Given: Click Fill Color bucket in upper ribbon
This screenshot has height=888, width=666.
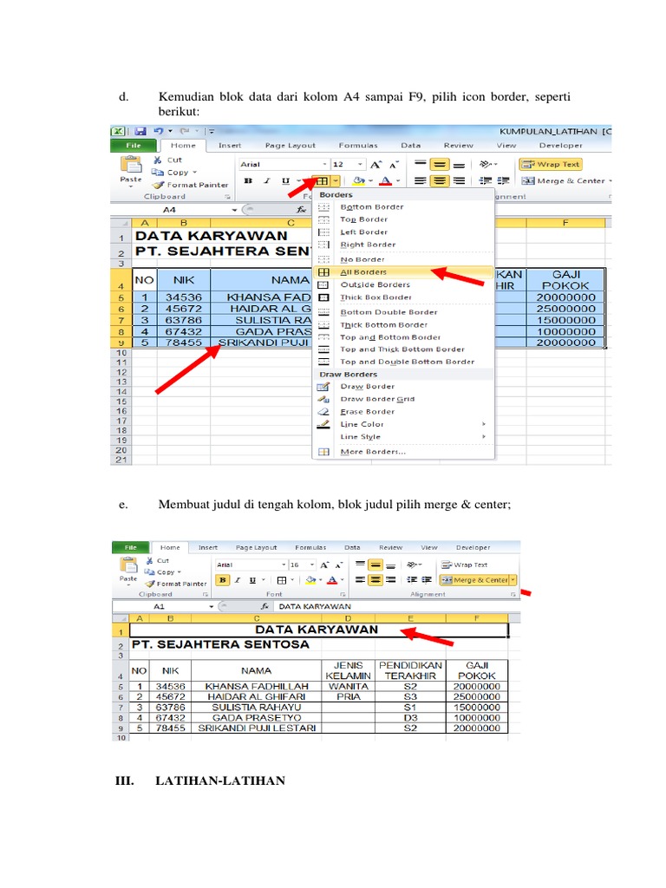Looking at the screenshot, I should [359, 180].
